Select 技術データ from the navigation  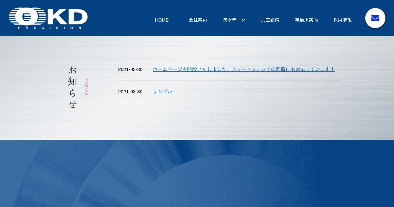point(234,20)
